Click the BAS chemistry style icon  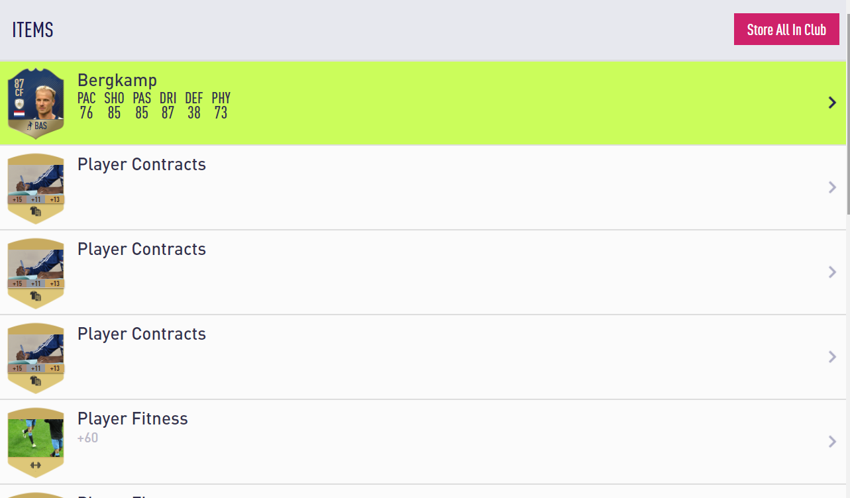36,124
